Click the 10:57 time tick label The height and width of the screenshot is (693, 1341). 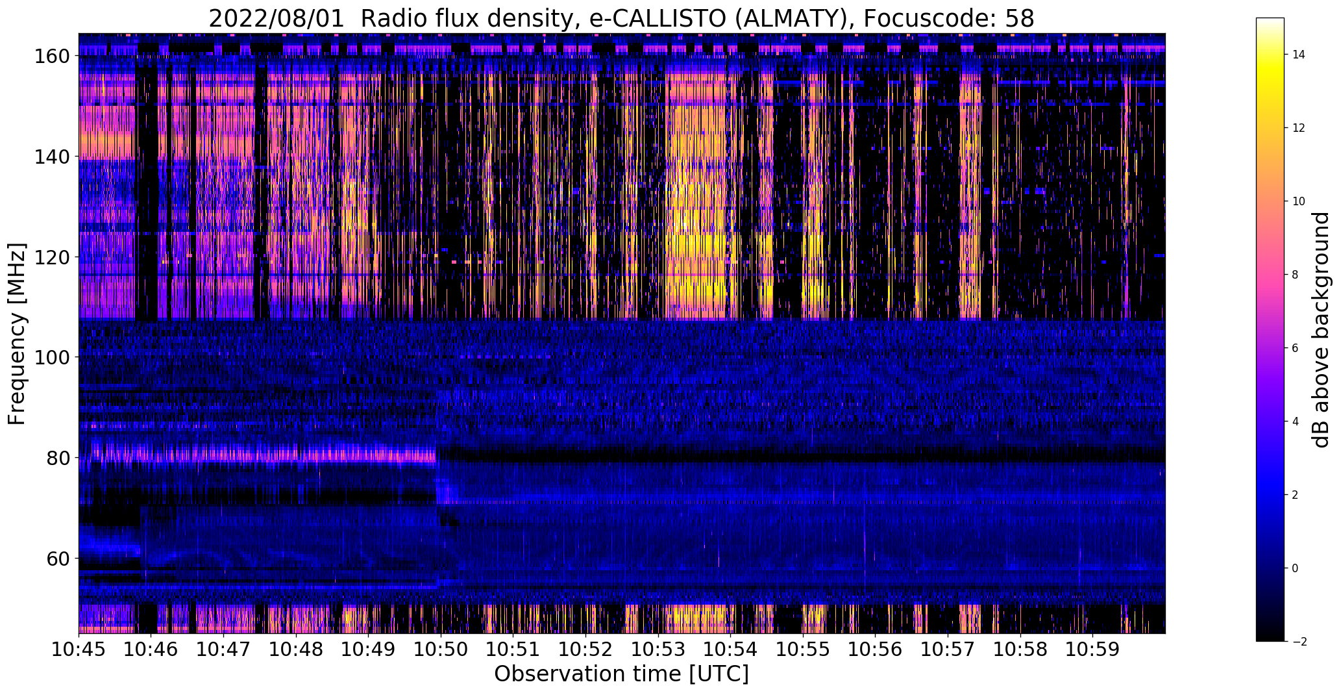pyautogui.click(x=948, y=649)
